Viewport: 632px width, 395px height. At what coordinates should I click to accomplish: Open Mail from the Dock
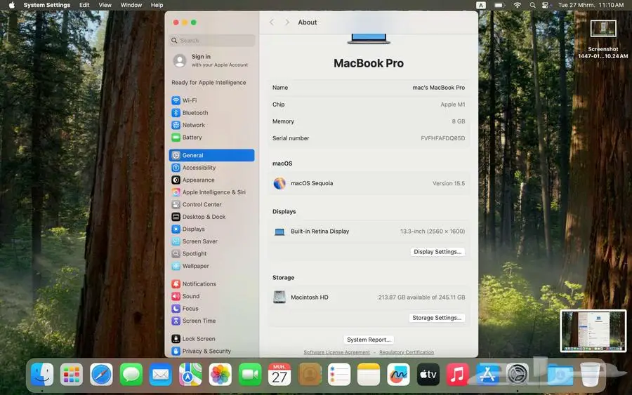click(x=161, y=375)
